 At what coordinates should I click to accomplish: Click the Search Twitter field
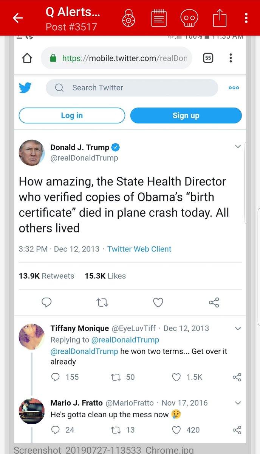point(132,88)
